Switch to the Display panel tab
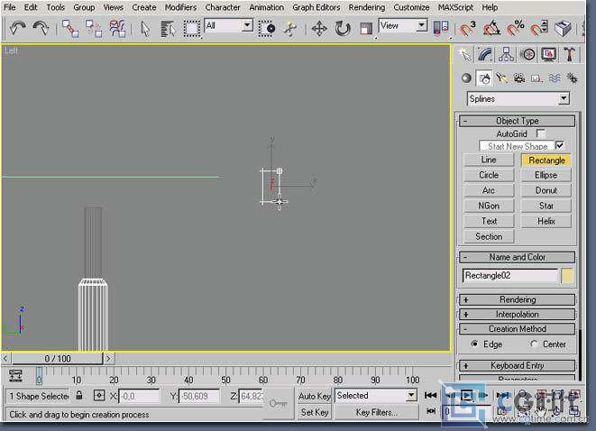596x431 pixels. click(x=548, y=55)
